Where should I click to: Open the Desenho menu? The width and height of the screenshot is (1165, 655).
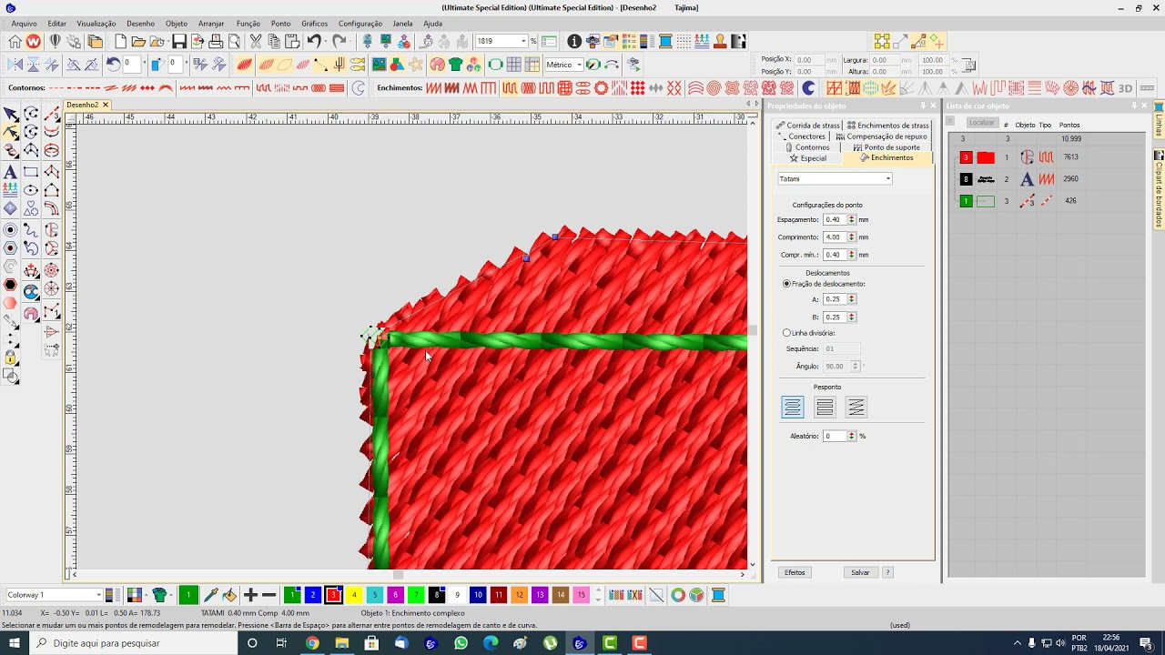tap(140, 24)
